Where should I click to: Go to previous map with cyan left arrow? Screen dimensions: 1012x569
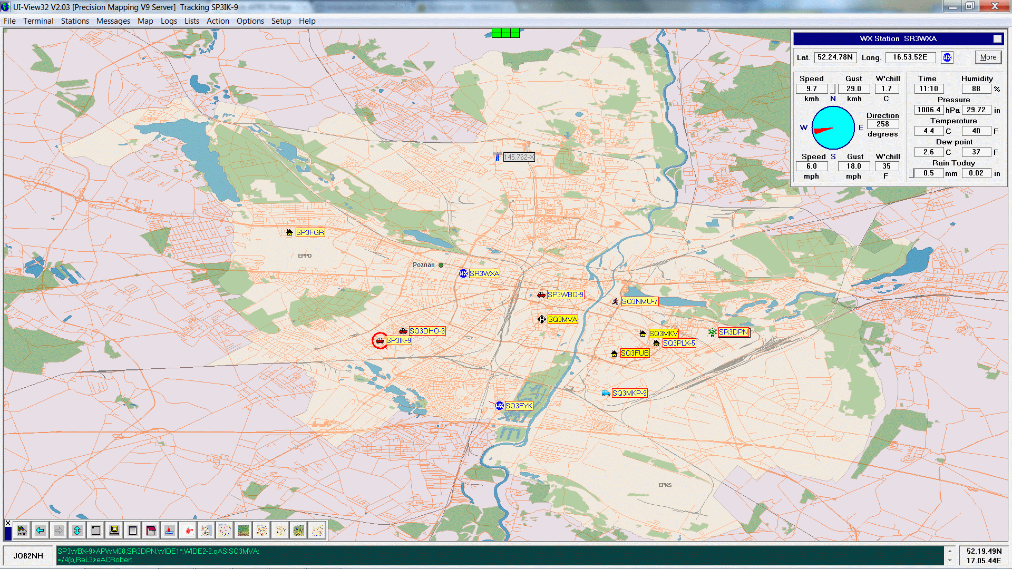40,531
